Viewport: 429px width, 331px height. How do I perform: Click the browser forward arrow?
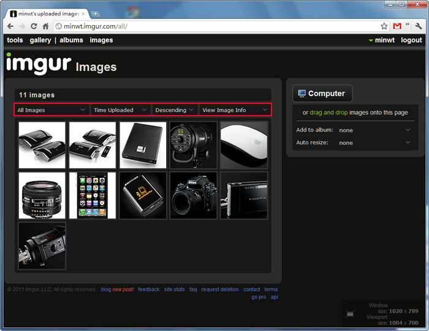pos(22,26)
